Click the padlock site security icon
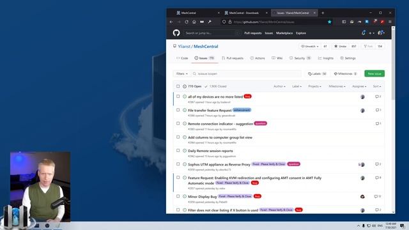The height and width of the screenshot is (230, 409). tap(230, 22)
